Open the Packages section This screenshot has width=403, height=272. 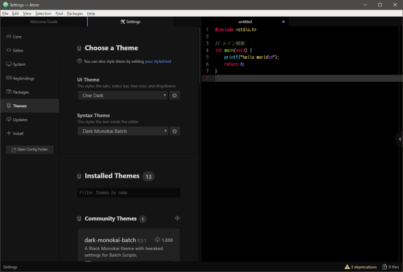coord(30,92)
